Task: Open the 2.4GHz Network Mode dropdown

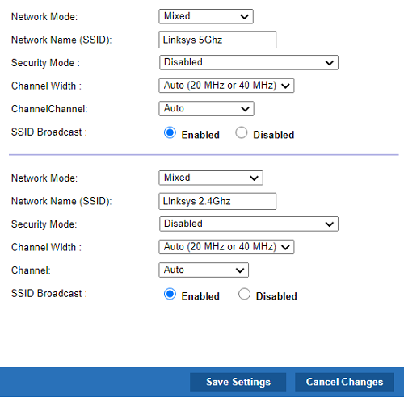Action: 211,178
